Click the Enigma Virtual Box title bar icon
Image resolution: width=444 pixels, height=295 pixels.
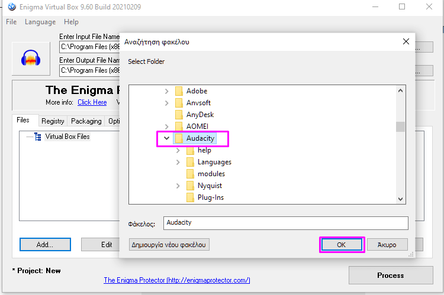point(12,7)
